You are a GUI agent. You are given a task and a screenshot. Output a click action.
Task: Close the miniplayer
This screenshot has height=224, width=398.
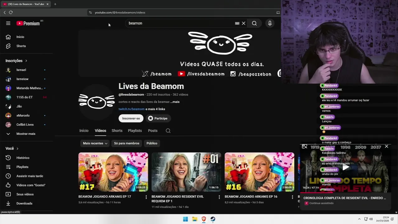(386, 147)
